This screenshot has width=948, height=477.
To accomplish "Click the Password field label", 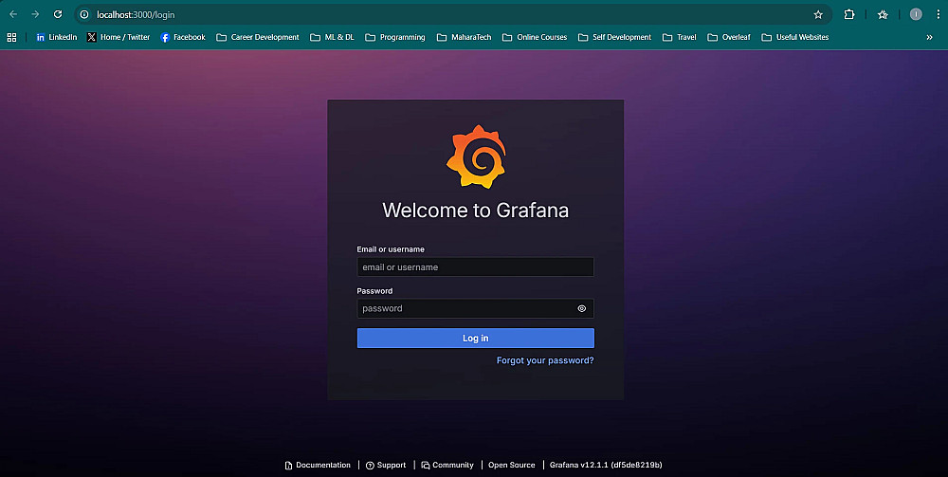I will point(374,291).
